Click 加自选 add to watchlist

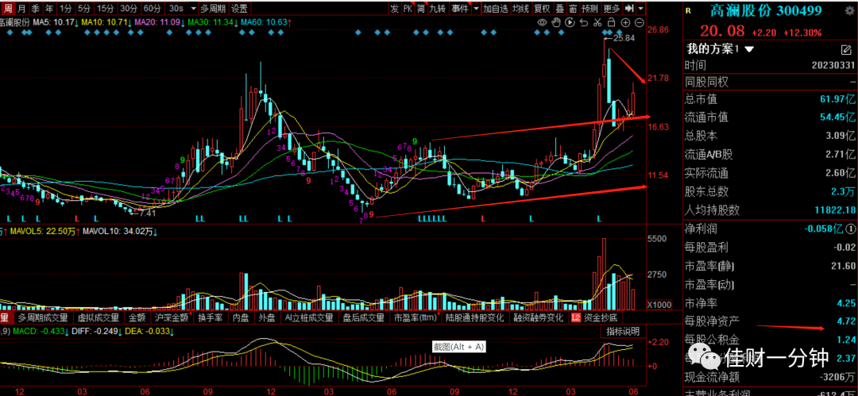496,8
